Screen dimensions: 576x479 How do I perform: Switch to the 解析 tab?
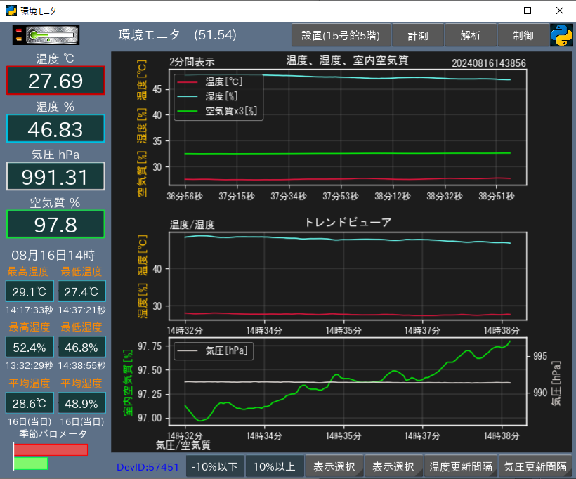coord(470,35)
